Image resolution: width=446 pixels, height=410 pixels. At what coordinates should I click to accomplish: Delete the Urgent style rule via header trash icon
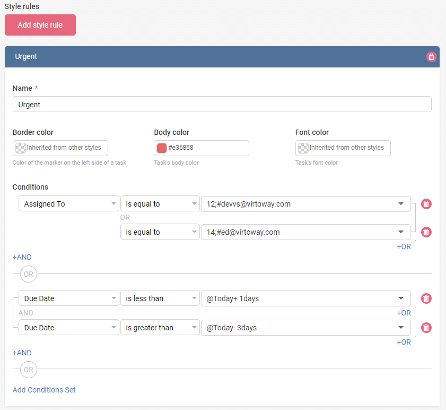(431, 57)
